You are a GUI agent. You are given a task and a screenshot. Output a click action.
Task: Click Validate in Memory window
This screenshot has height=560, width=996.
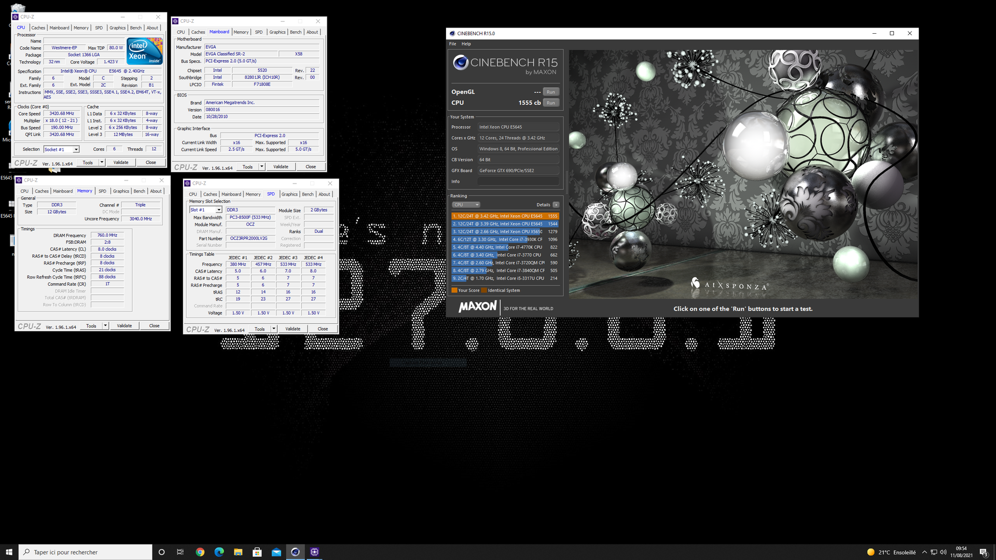[x=124, y=326]
